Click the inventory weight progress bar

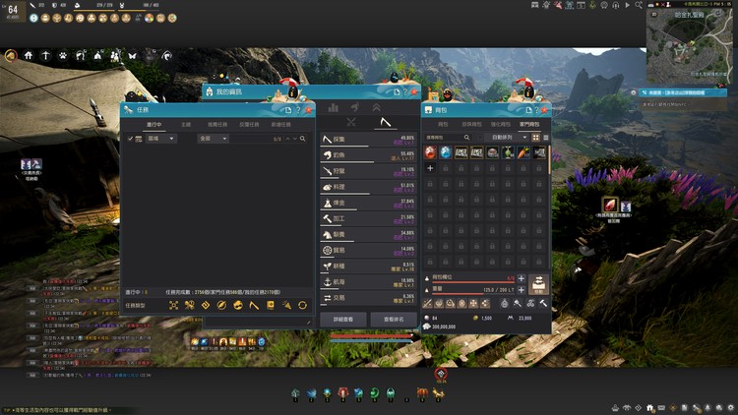tap(473, 293)
